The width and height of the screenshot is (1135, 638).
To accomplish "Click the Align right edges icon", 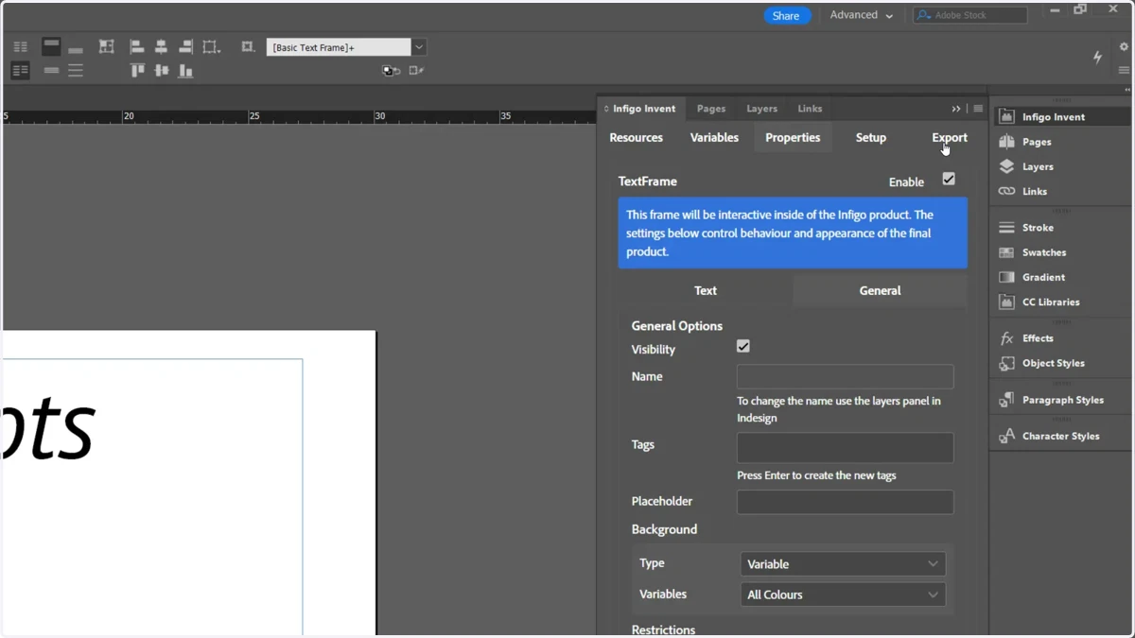I will [x=185, y=46].
